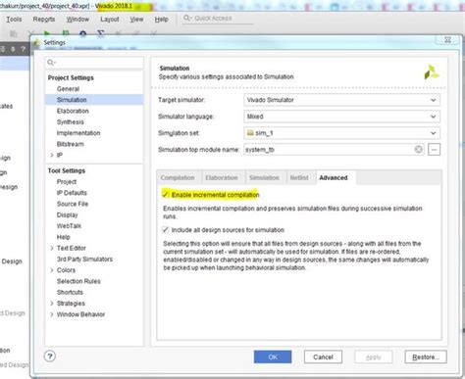Open the Reports menu
This screenshot has height=379, width=465.
(44, 20)
